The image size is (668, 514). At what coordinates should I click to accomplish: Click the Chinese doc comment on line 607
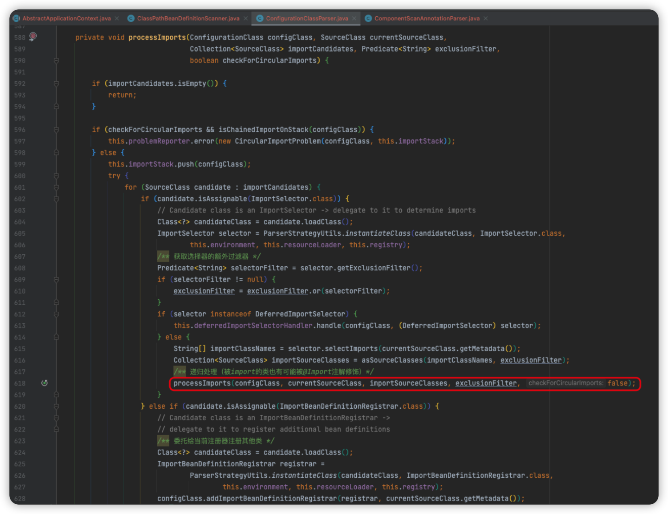[x=209, y=257]
